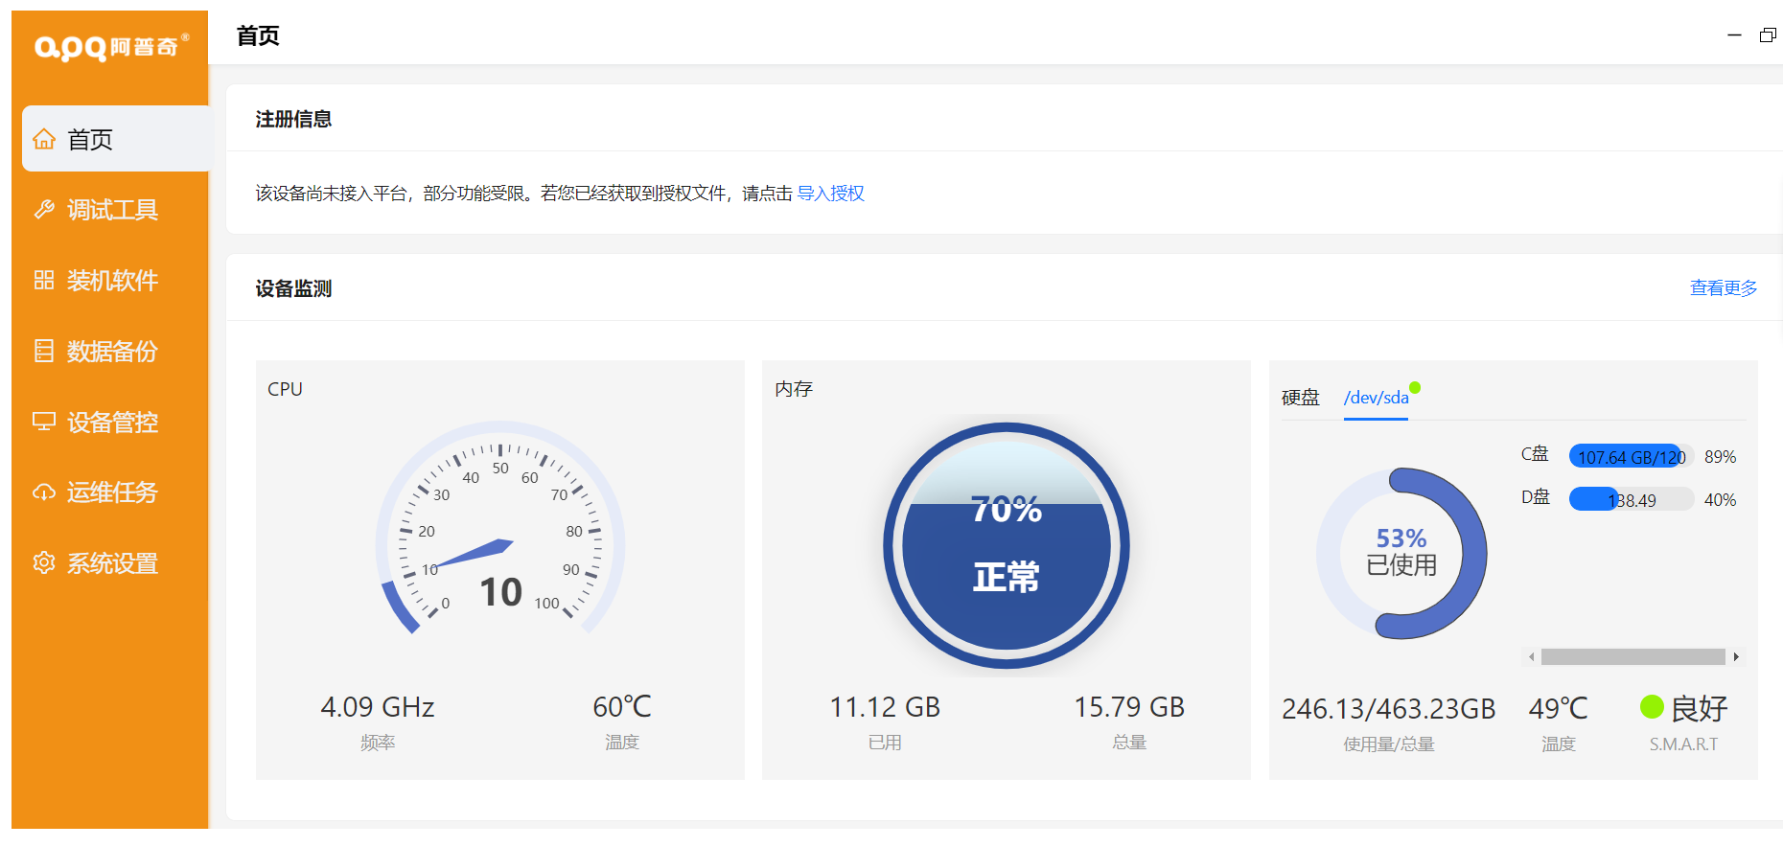This screenshot has height=847, width=1783.
Task: Click the gear icon for system settings
Action: coord(44,563)
